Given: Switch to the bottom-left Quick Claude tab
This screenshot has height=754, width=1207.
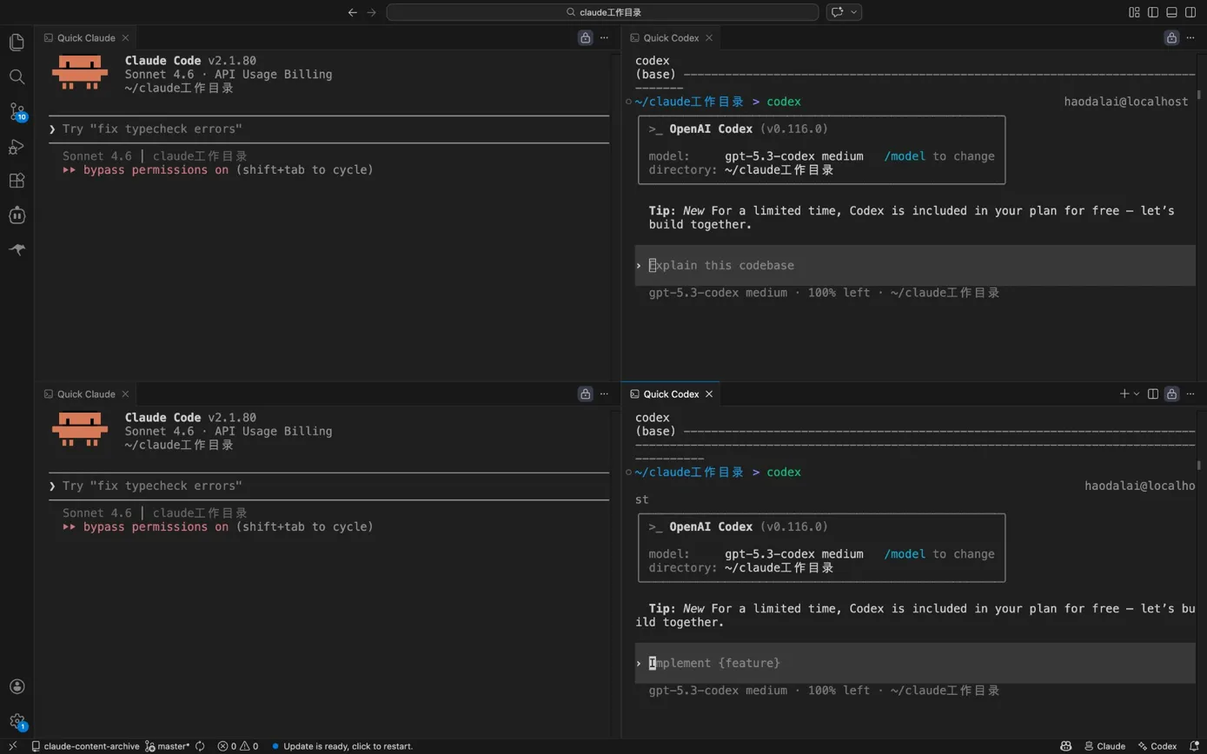Looking at the screenshot, I should click(x=86, y=394).
